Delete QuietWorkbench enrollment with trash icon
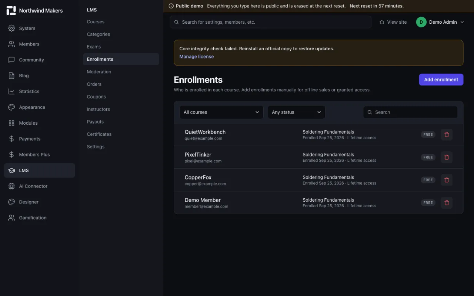Image resolution: width=474 pixels, height=296 pixels. (x=447, y=135)
